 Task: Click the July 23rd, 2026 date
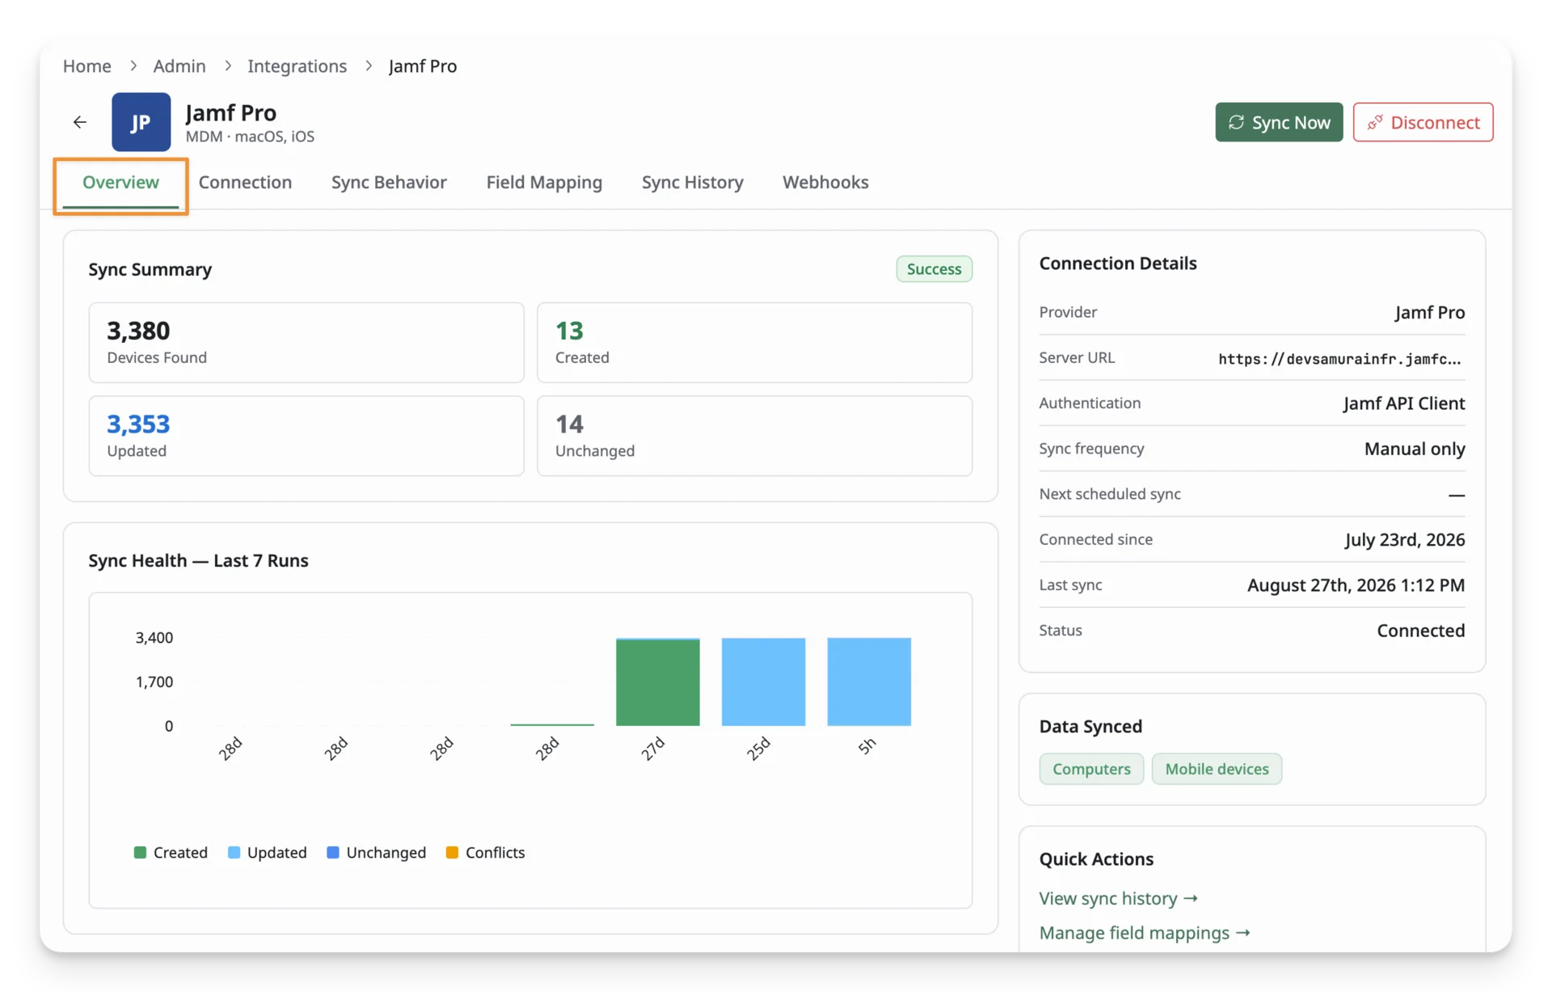[1405, 540]
